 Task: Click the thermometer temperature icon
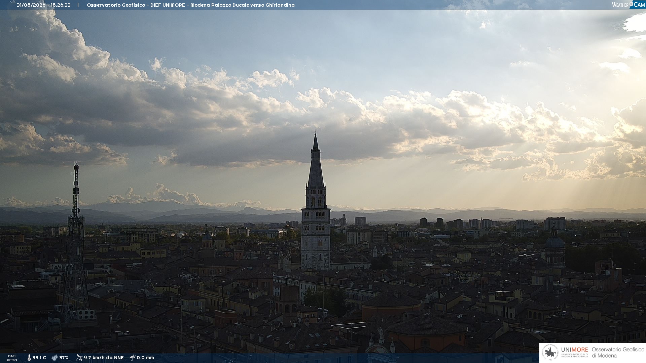29,358
